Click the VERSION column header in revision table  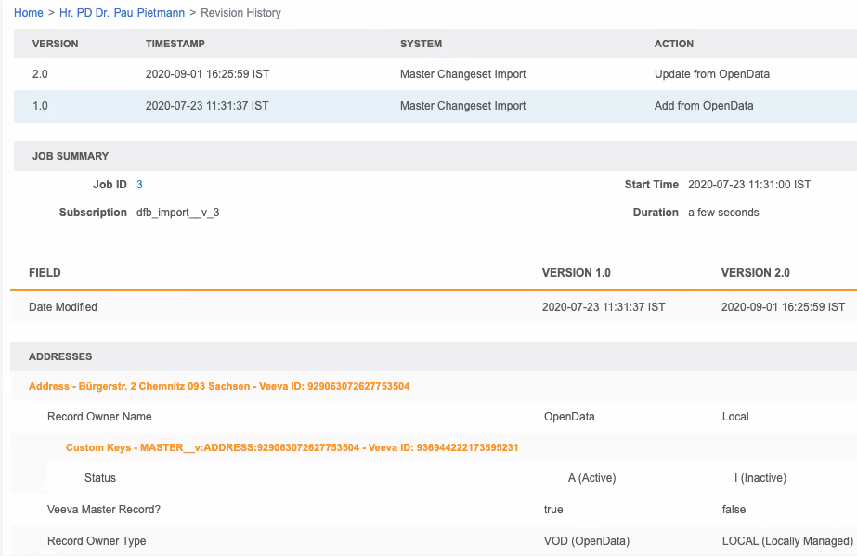click(x=55, y=44)
